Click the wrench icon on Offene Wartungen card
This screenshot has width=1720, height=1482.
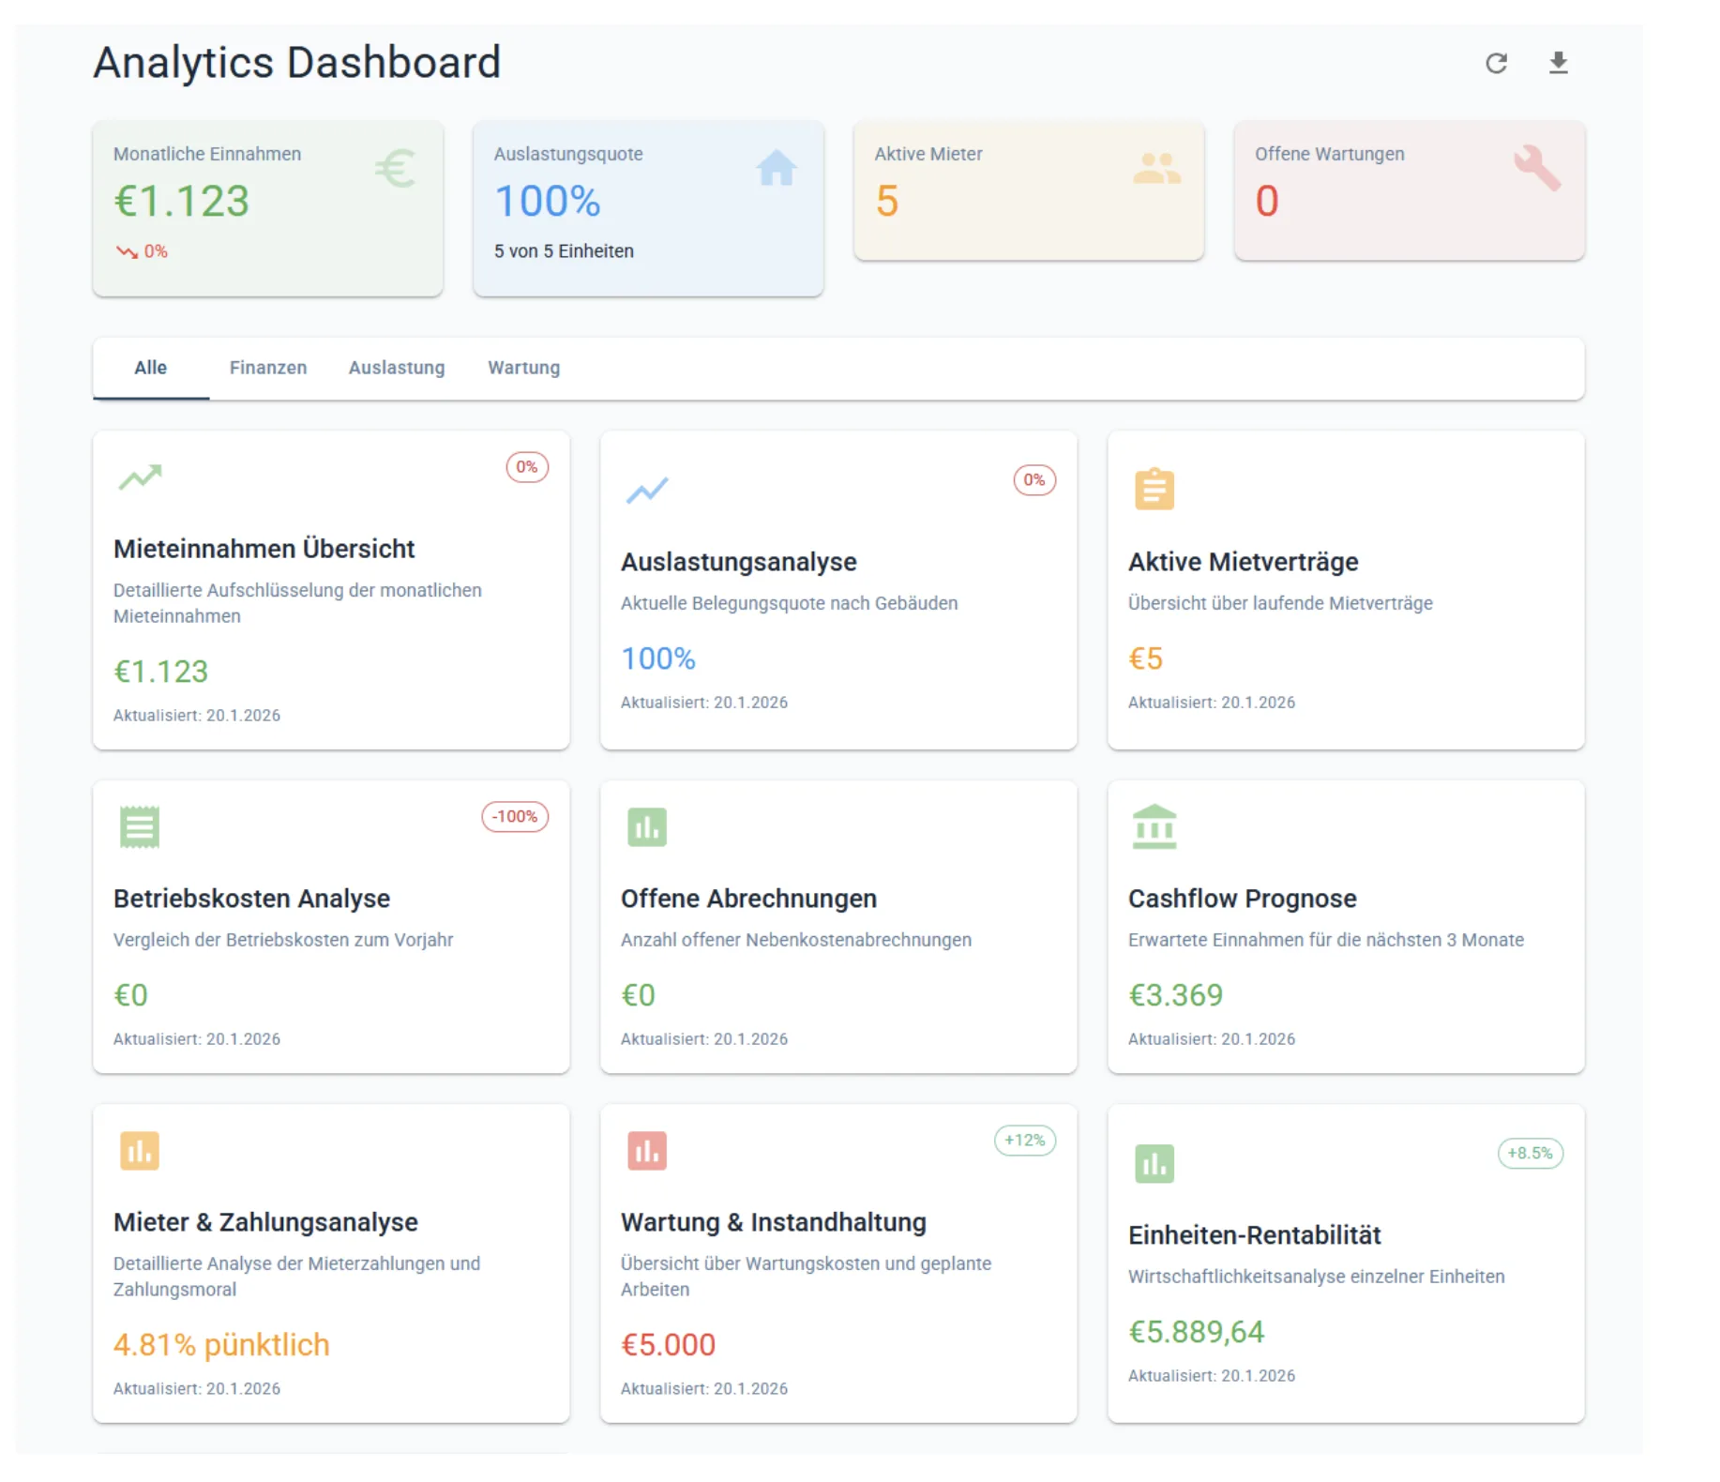coord(1538,170)
